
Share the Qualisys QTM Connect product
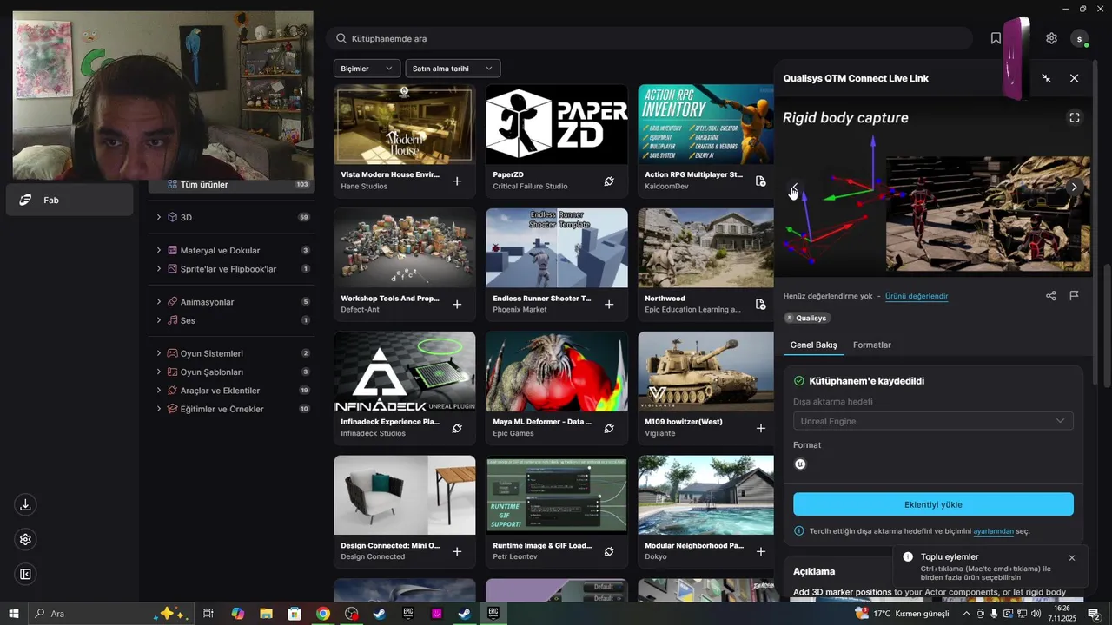1051,296
